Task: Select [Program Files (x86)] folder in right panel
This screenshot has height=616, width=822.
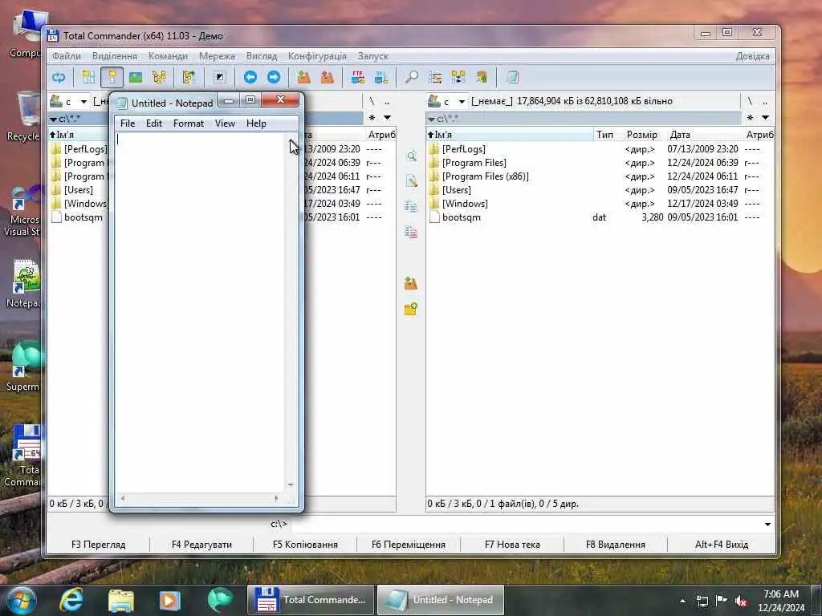Action: pos(486,176)
